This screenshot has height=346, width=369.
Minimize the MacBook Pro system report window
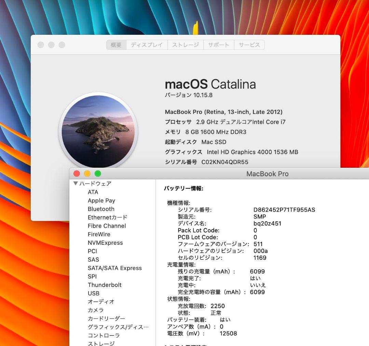[x=87, y=174]
